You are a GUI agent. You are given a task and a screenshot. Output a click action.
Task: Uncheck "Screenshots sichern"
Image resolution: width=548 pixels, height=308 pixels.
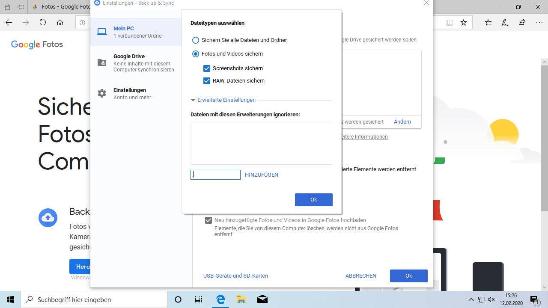click(x=207, y=68)
